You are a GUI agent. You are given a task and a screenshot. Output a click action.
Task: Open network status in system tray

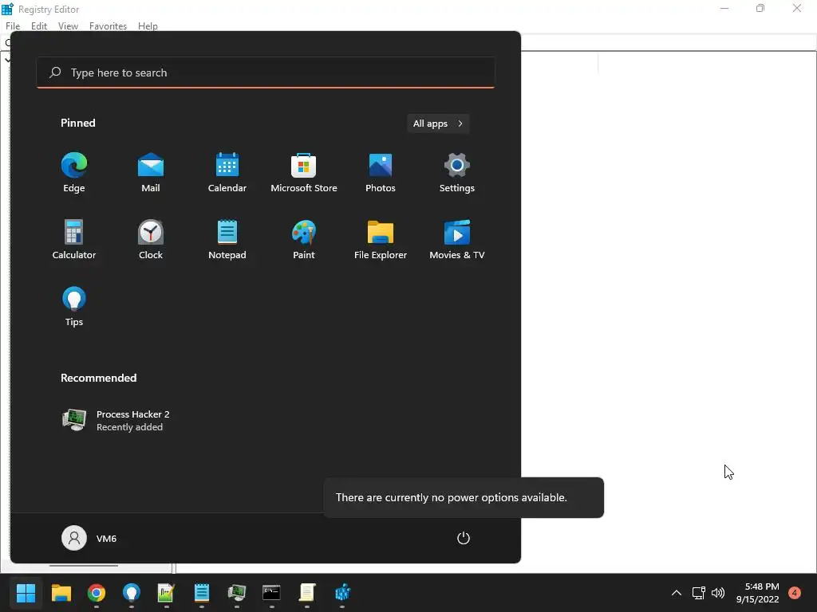point(699,593)
